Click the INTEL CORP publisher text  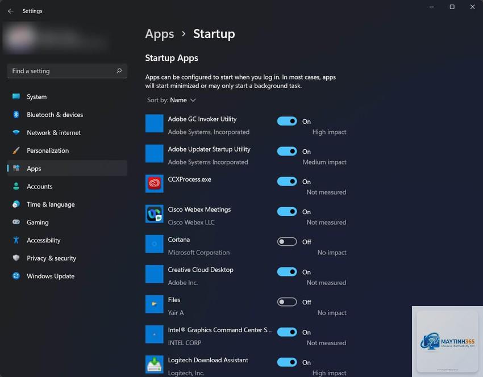click(185, 343)
